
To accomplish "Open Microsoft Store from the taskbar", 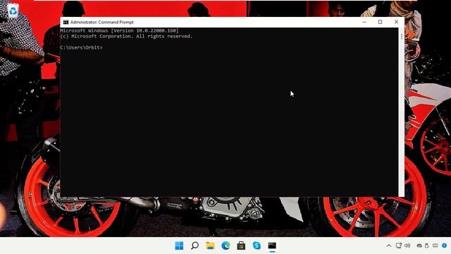I will [x=241, y=246].
